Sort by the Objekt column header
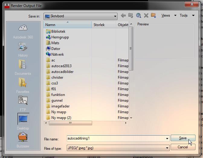203x158 pixels. (122, 25)
